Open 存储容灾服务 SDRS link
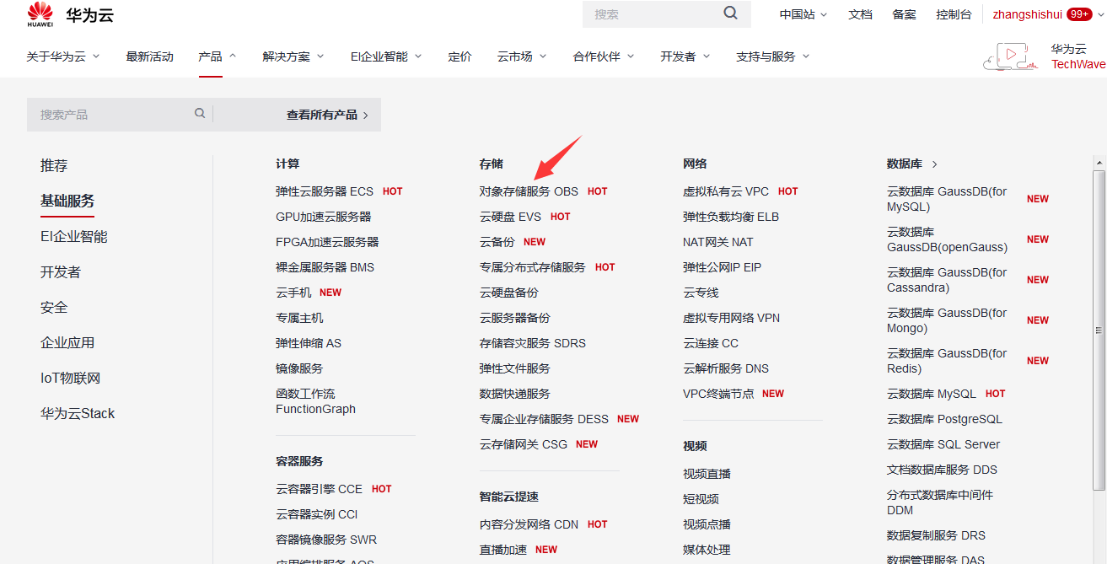1107x564 pixels. point(533,343)
